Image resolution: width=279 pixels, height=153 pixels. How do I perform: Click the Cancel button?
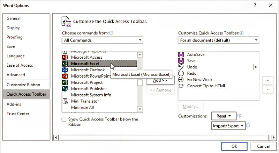click(263, 146)
